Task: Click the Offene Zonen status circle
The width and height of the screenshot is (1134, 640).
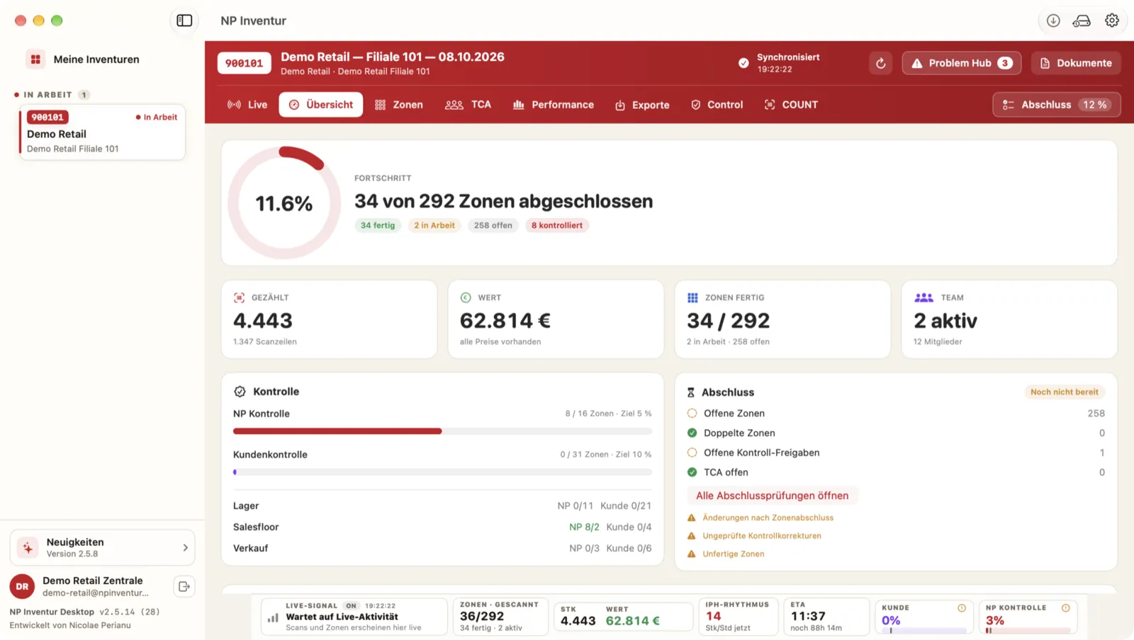Action: tap(692, 413)
